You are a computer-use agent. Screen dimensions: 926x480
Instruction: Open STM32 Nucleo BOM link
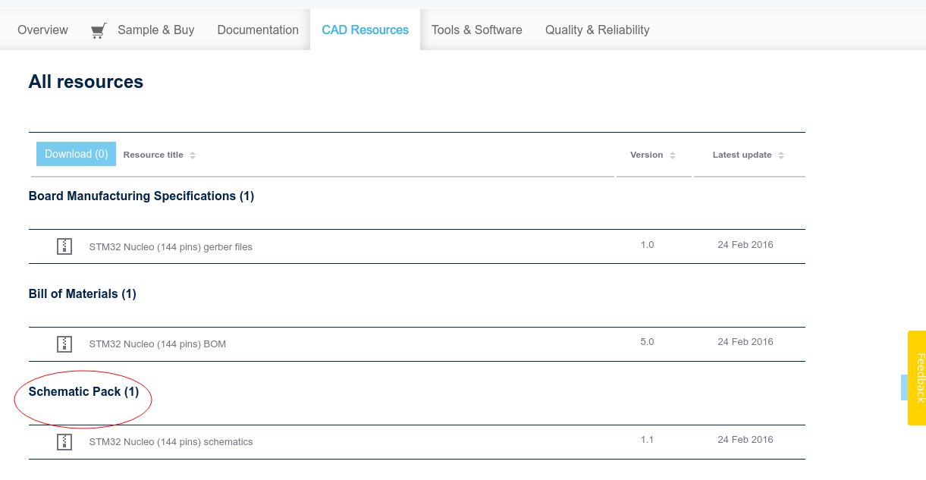click(x=157, y=344)
